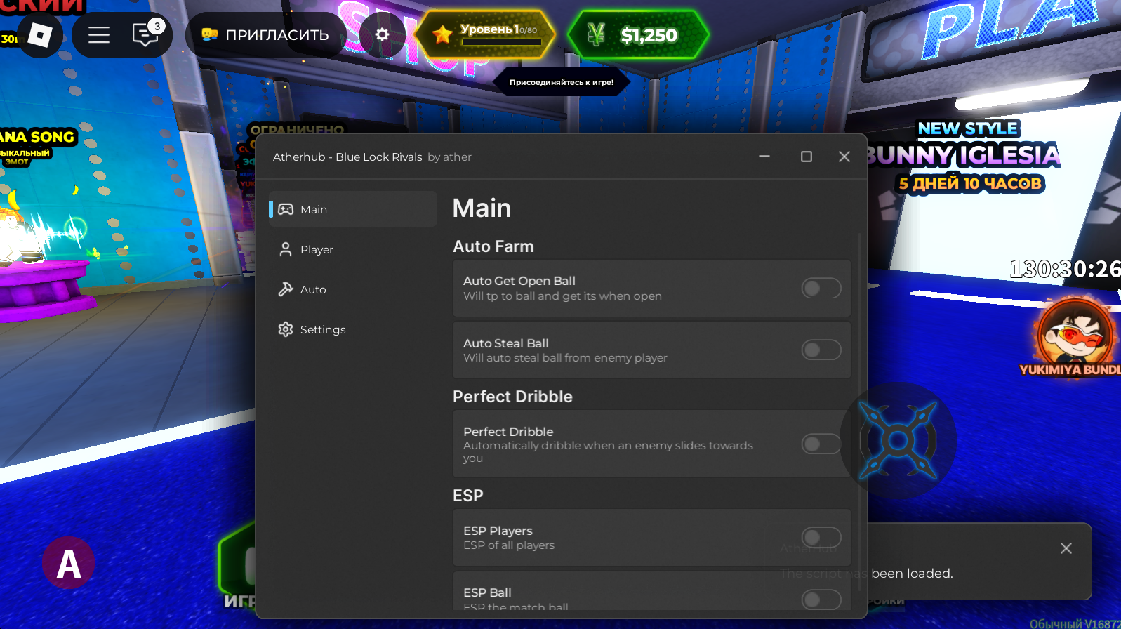Click the 5 ДНЕЙ 10 ЧАСОВ timer label
The height and width of the screenshot is (629, 1121).
pyautogui.click(x=971, y=184)
